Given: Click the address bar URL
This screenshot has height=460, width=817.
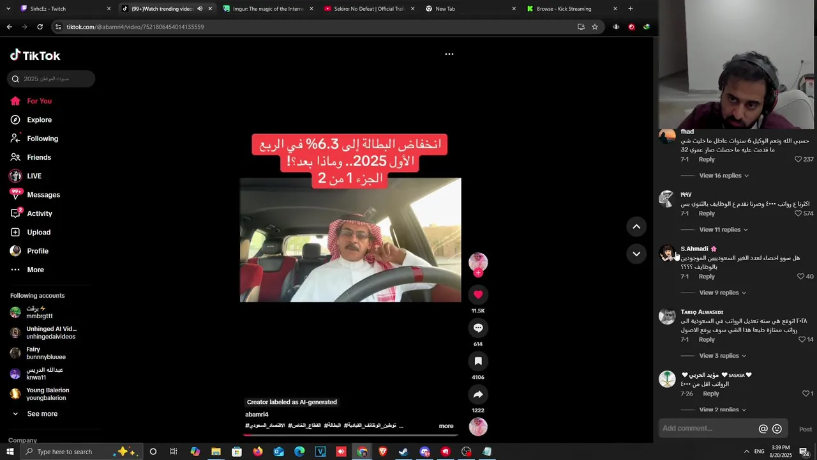Looking at the screenshot, I should click(x=135, y=27).
